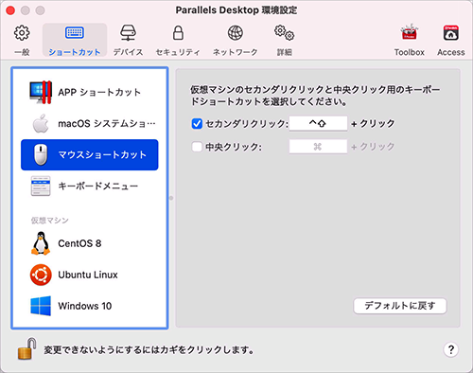
Task: Click the キーボードメニュー list icon
Action: 41,186
